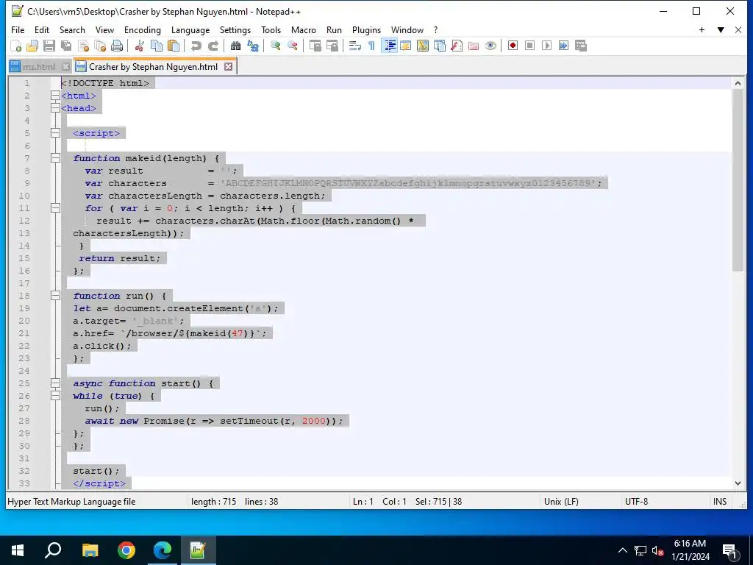This screenshot has width=753, height=565.
Task: Collapse the run function fold on line 18
Action: [x=55, y=296]
